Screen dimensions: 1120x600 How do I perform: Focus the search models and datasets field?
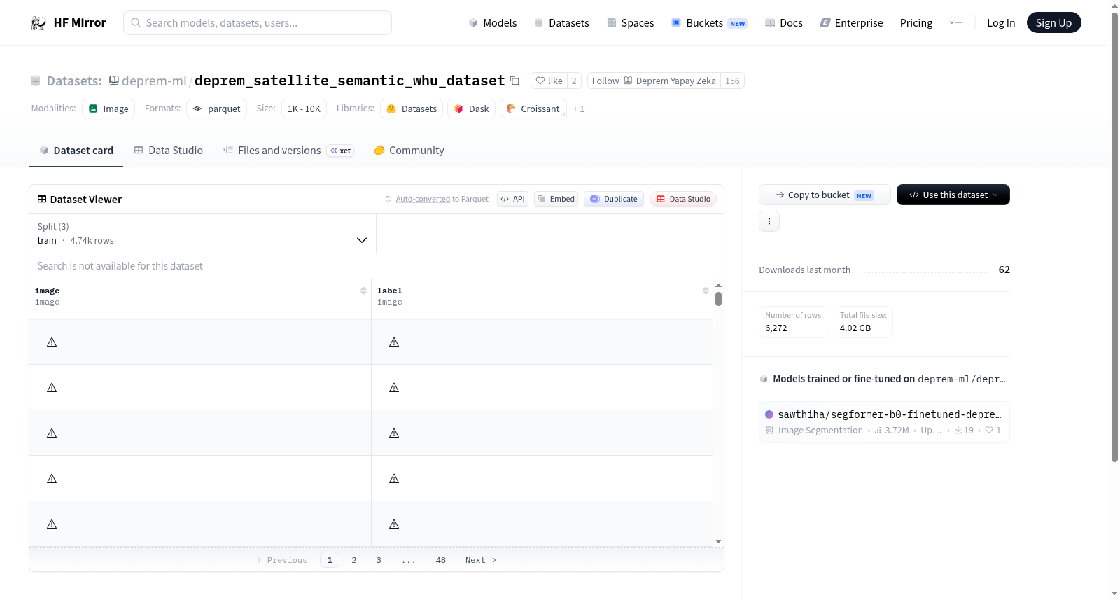click(x=258, y=22)
